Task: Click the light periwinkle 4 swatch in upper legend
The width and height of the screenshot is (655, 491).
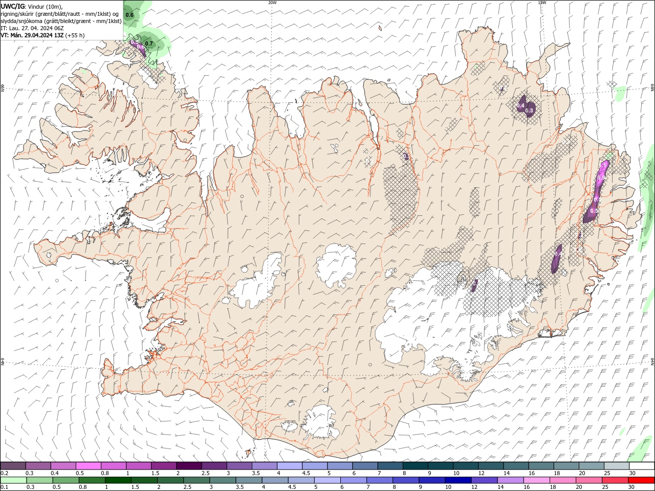Action: (x=290, y=466)
